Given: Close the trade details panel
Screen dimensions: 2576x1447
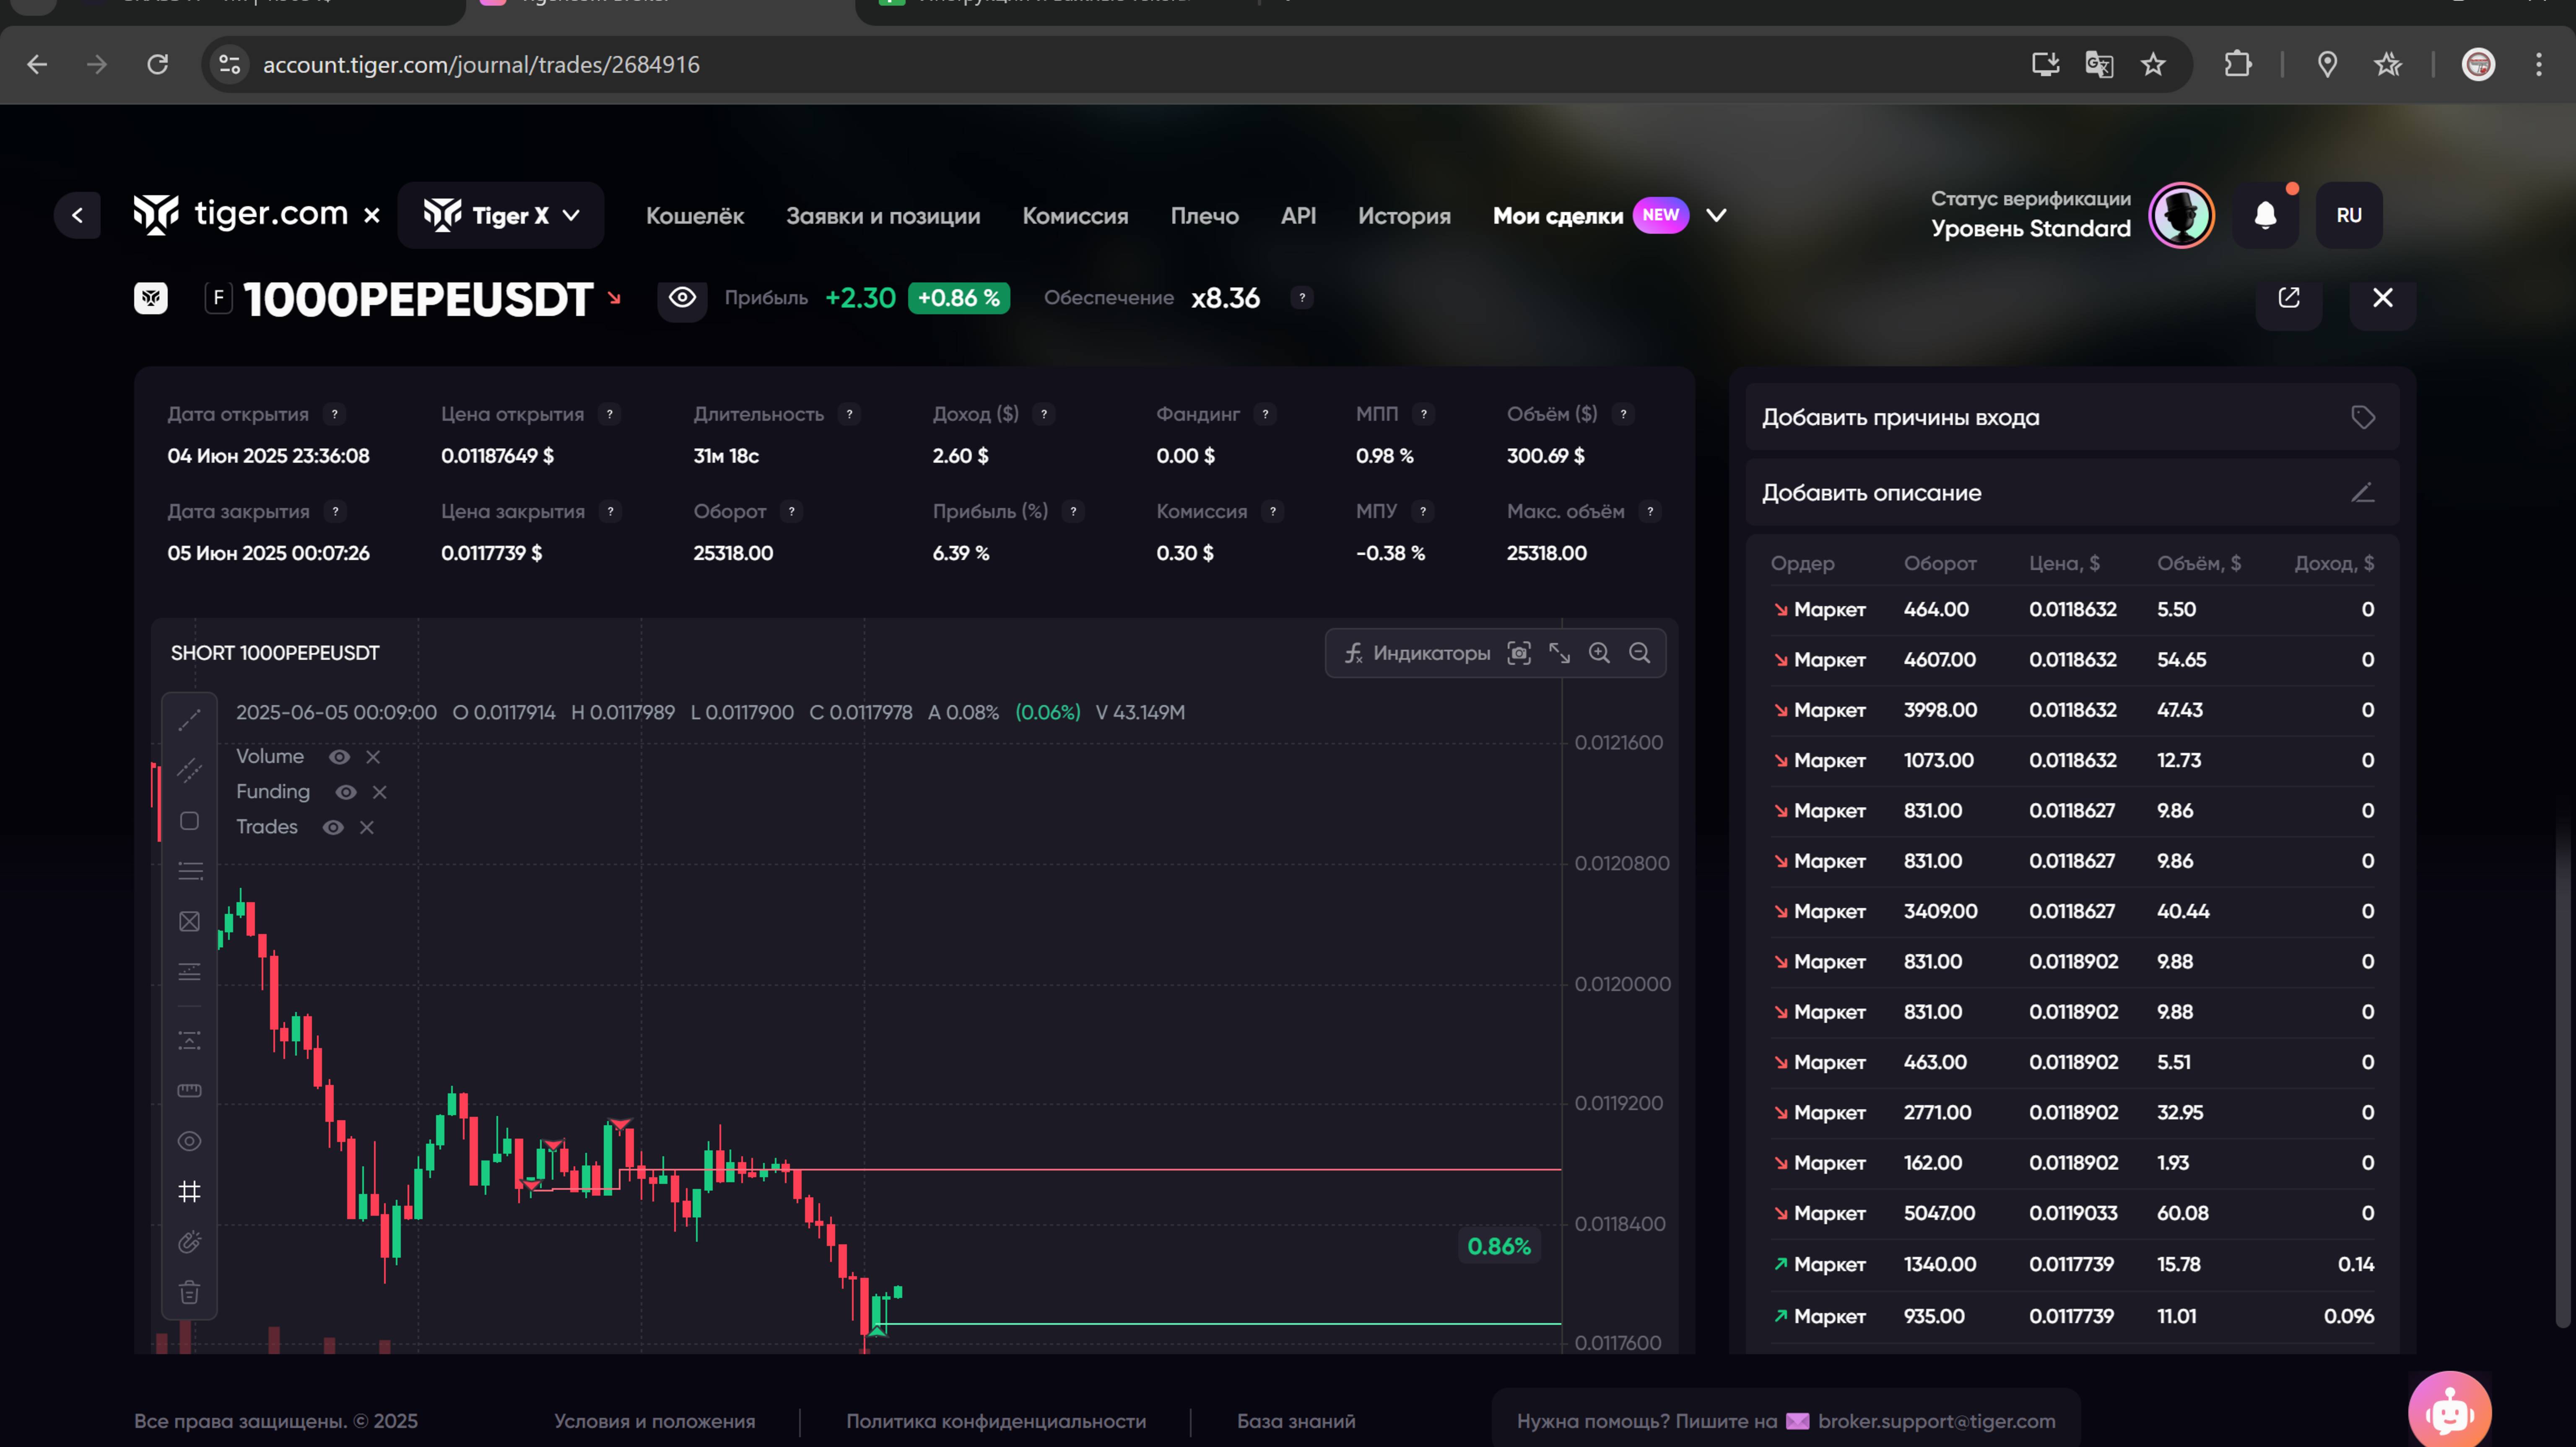Looking at the screenshot, I should point(2383,298).
